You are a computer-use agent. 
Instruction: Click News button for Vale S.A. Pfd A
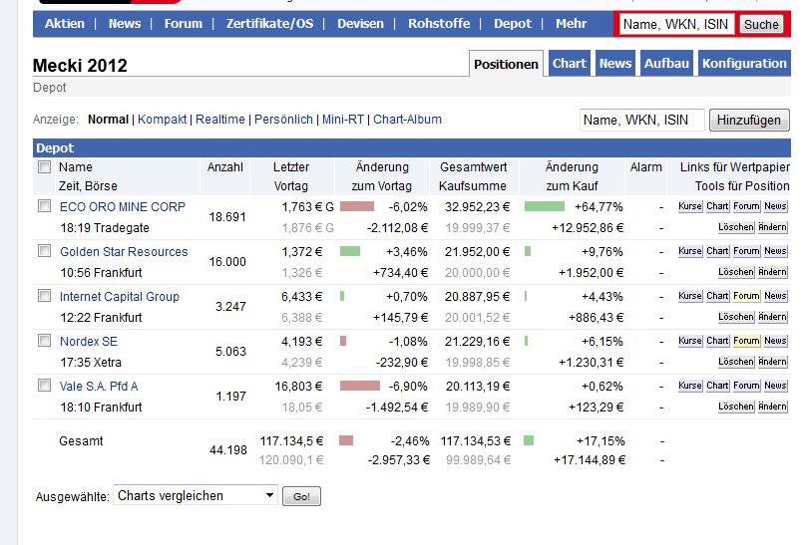tap(775, 386)
